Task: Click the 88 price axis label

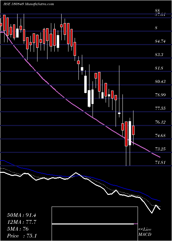Action: pyautogui.click(x=158, y=11)
